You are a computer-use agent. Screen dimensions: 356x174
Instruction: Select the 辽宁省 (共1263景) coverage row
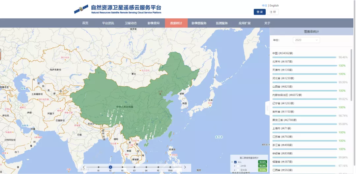[x=310, y=105]
